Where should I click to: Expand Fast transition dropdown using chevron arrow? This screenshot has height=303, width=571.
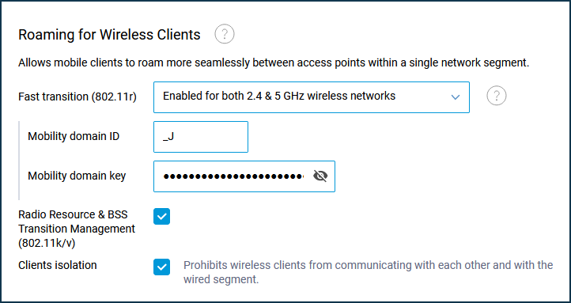(456, 97)
